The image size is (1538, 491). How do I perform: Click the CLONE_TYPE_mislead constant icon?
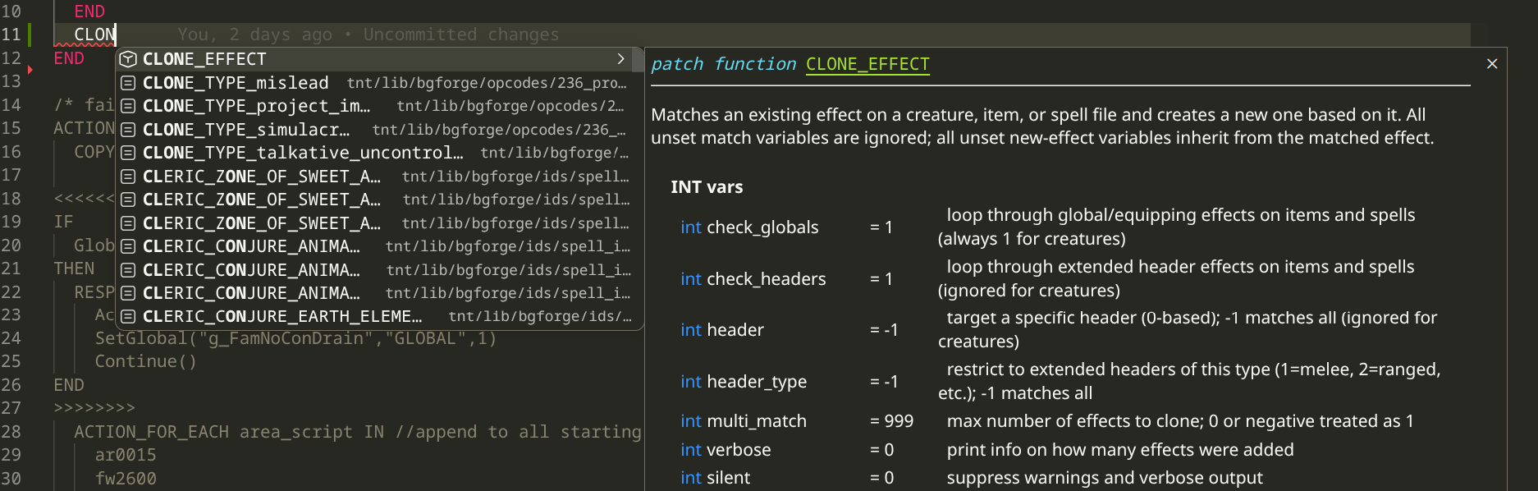point(128,83)
